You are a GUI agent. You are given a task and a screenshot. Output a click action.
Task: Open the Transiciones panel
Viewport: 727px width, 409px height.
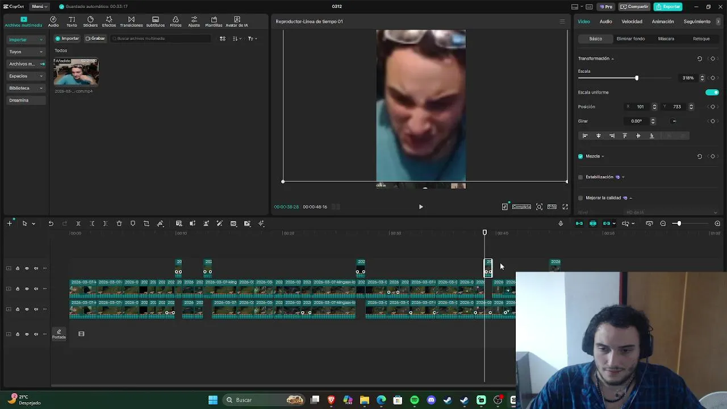(x=131, y=22)
